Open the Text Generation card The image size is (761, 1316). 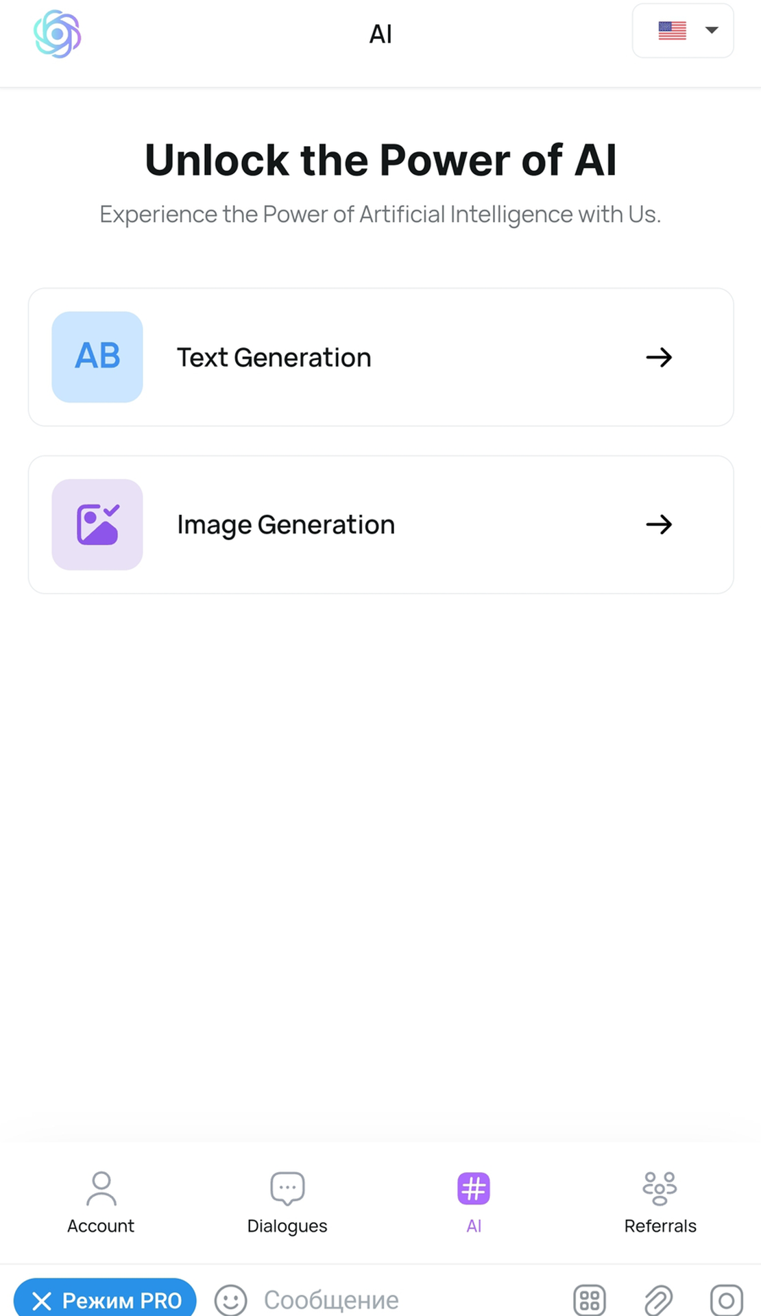381,357
